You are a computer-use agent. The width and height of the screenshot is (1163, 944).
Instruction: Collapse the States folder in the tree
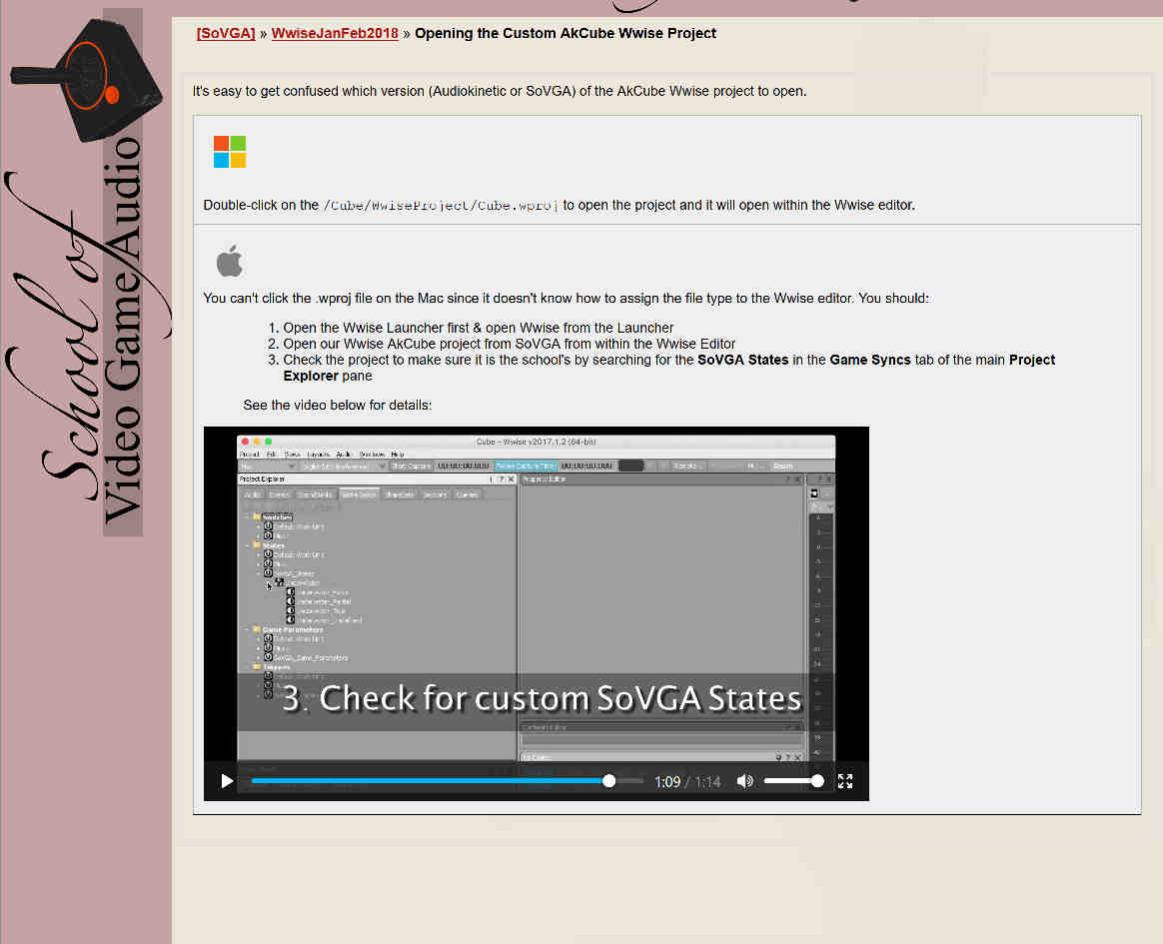pyautogui.click(x=249, y=545)
